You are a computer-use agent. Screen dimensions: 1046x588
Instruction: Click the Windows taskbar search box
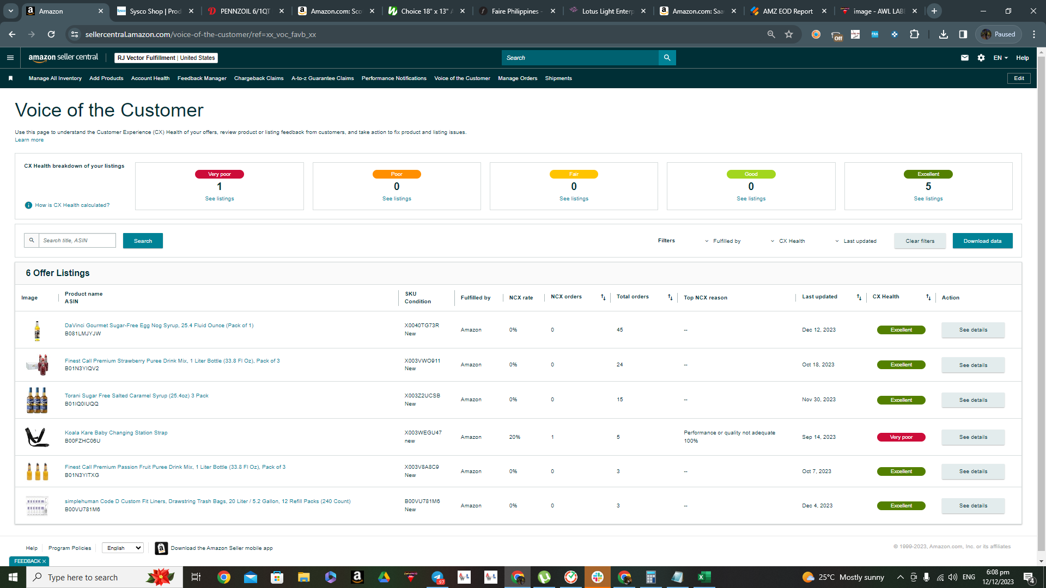point(105,577)
